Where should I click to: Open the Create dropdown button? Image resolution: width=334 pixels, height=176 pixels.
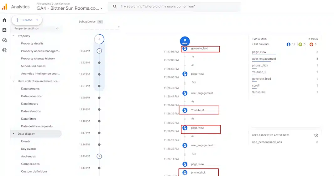[27, 20]
